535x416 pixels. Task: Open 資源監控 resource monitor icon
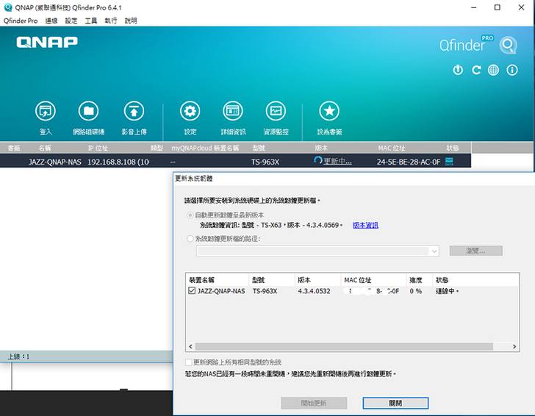[x=276, y=111]
